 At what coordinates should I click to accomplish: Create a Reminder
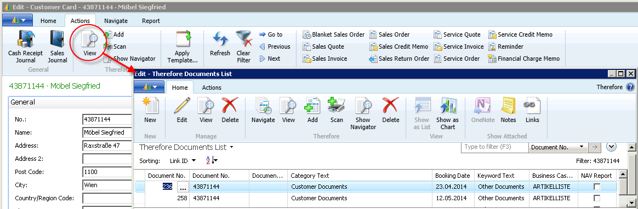coord(506,47)
